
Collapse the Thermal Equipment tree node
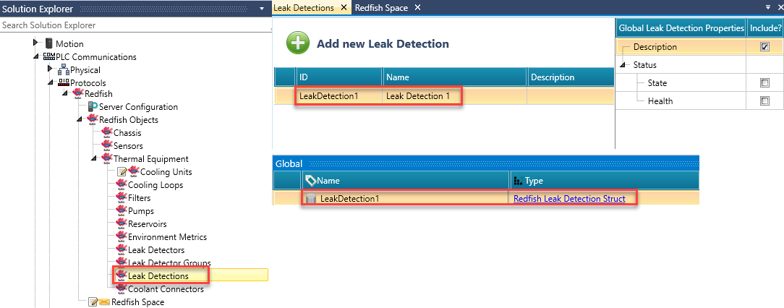click(x=93, y=159)
